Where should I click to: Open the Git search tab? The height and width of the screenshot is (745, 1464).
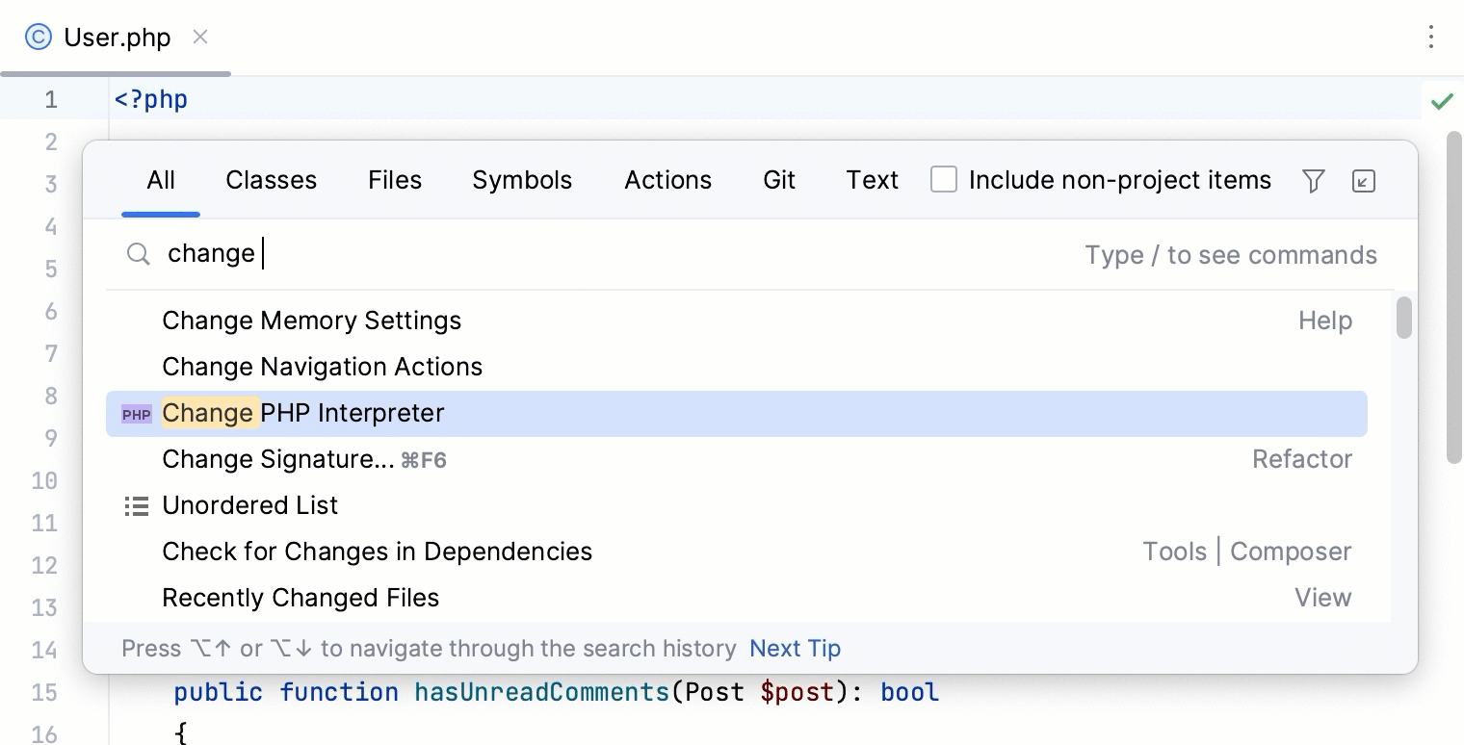point(779,180)
